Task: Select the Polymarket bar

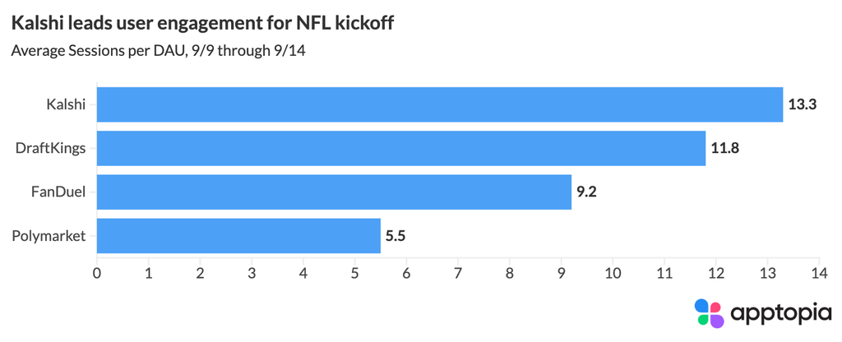Action: click(x=239, y=236)
